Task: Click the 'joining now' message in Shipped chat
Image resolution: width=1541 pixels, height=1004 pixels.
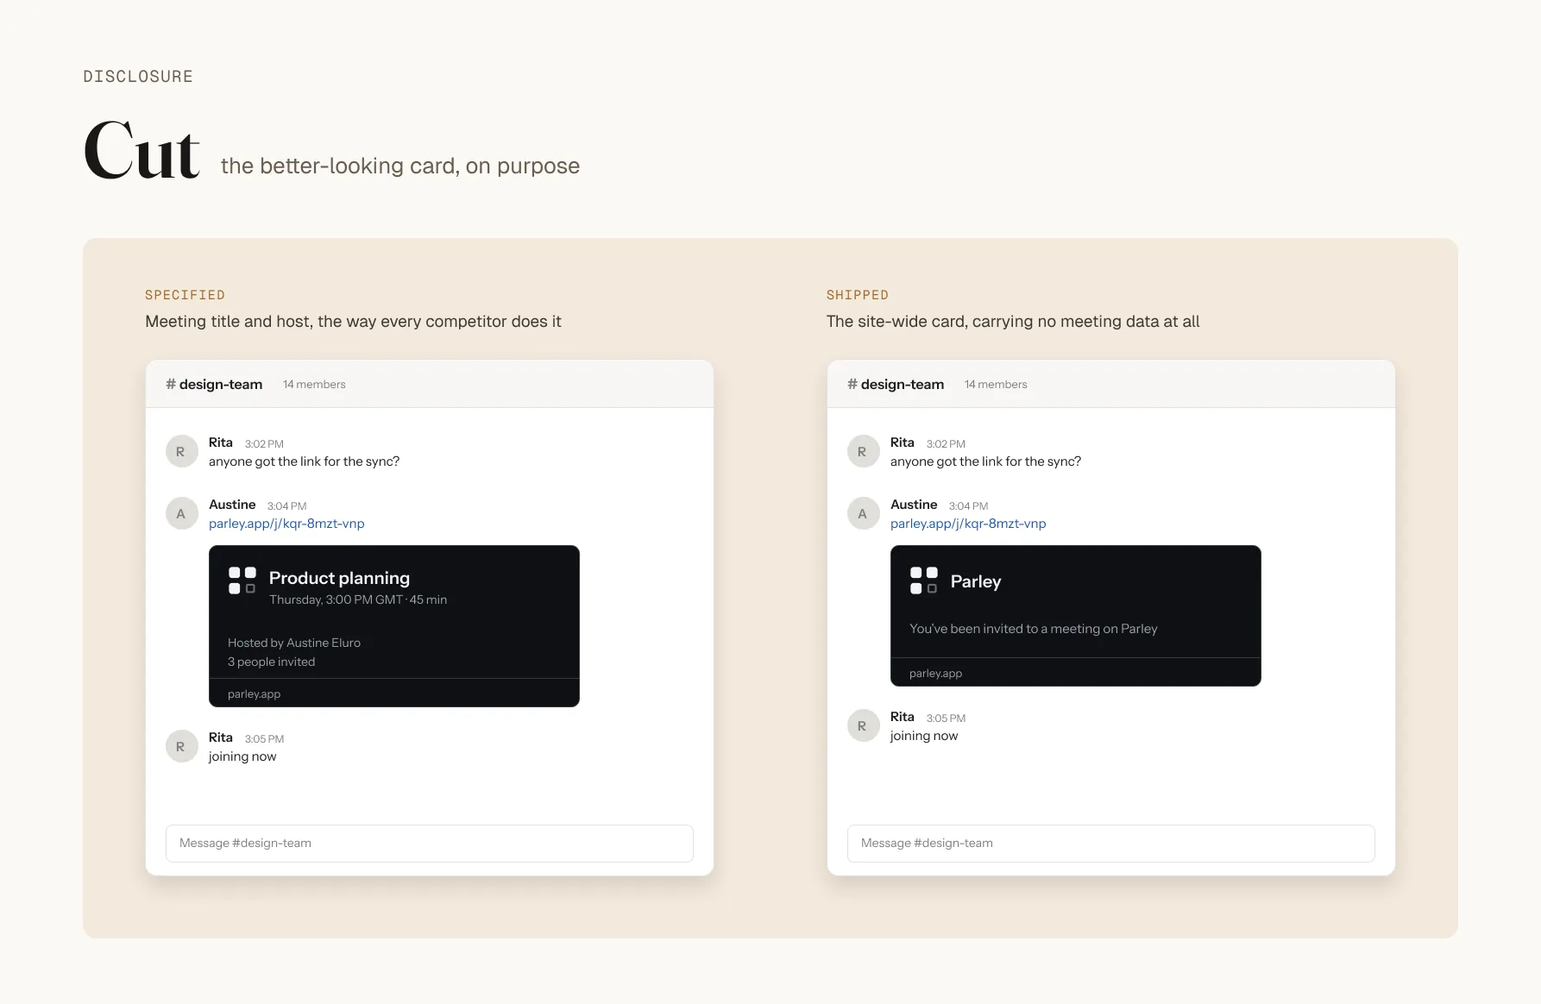Action: tap(924, 736)
